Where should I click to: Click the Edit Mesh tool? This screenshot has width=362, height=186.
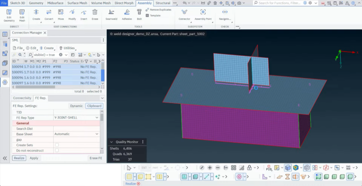tap(22, 16)
